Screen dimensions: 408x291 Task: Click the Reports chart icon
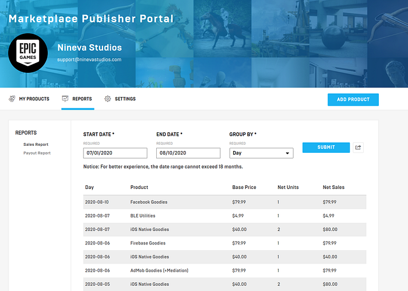(65, 99)
